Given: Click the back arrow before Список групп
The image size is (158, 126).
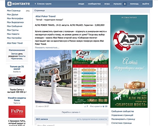Looking at the screenshot, I should 35,4.
